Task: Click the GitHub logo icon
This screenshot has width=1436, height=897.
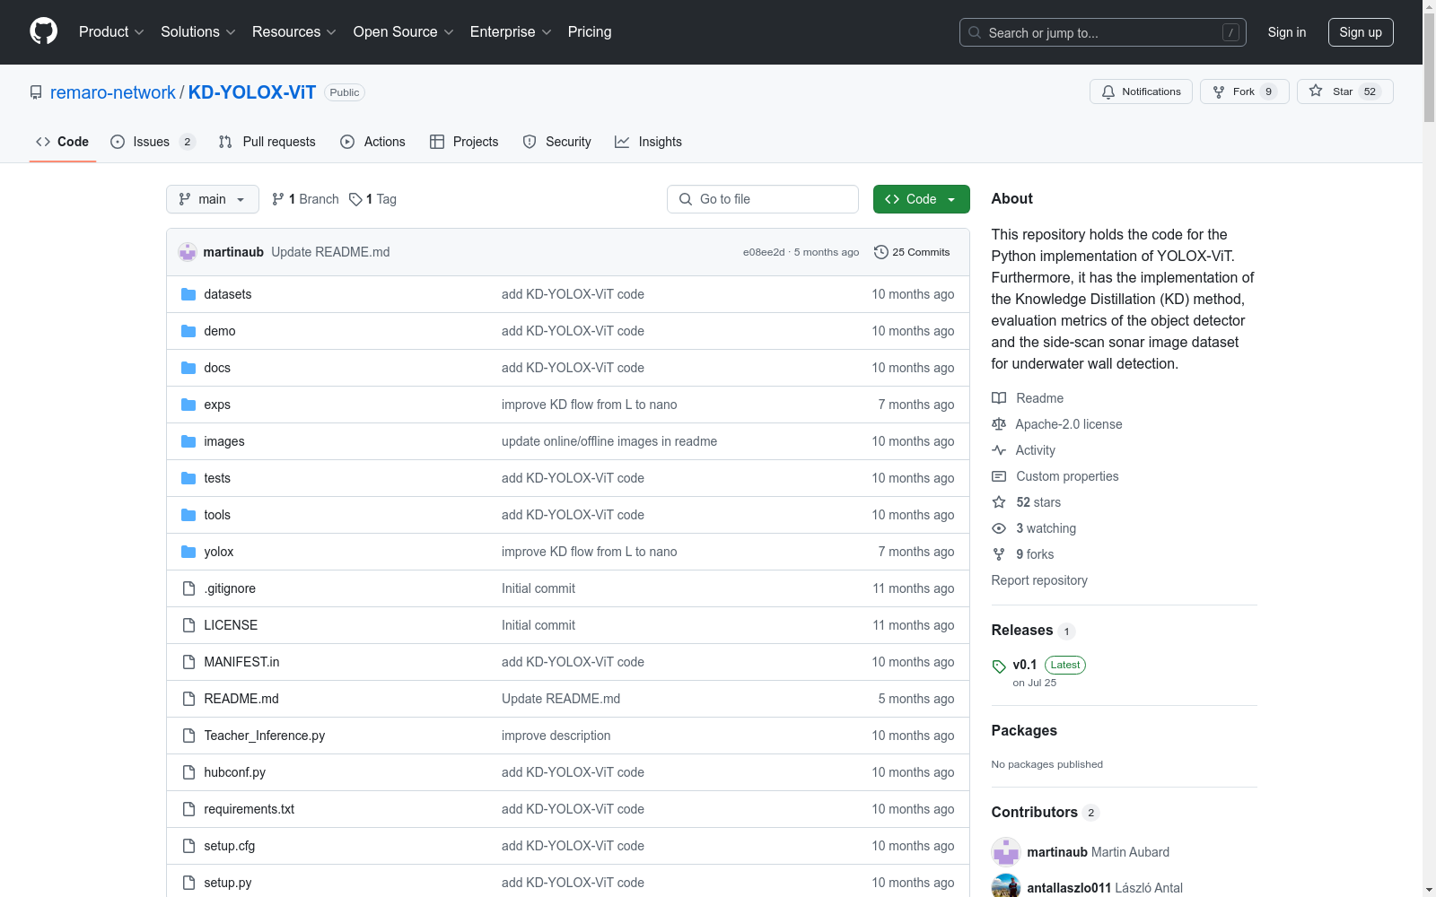Action: (x=43, y=31)
